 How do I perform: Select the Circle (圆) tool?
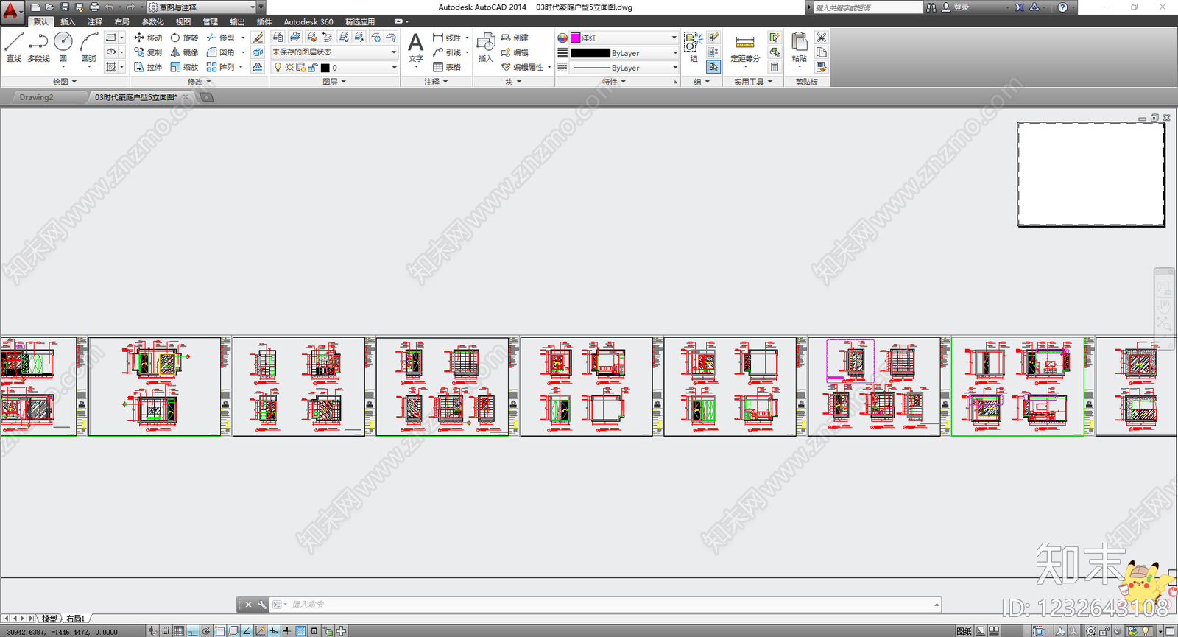63,48
